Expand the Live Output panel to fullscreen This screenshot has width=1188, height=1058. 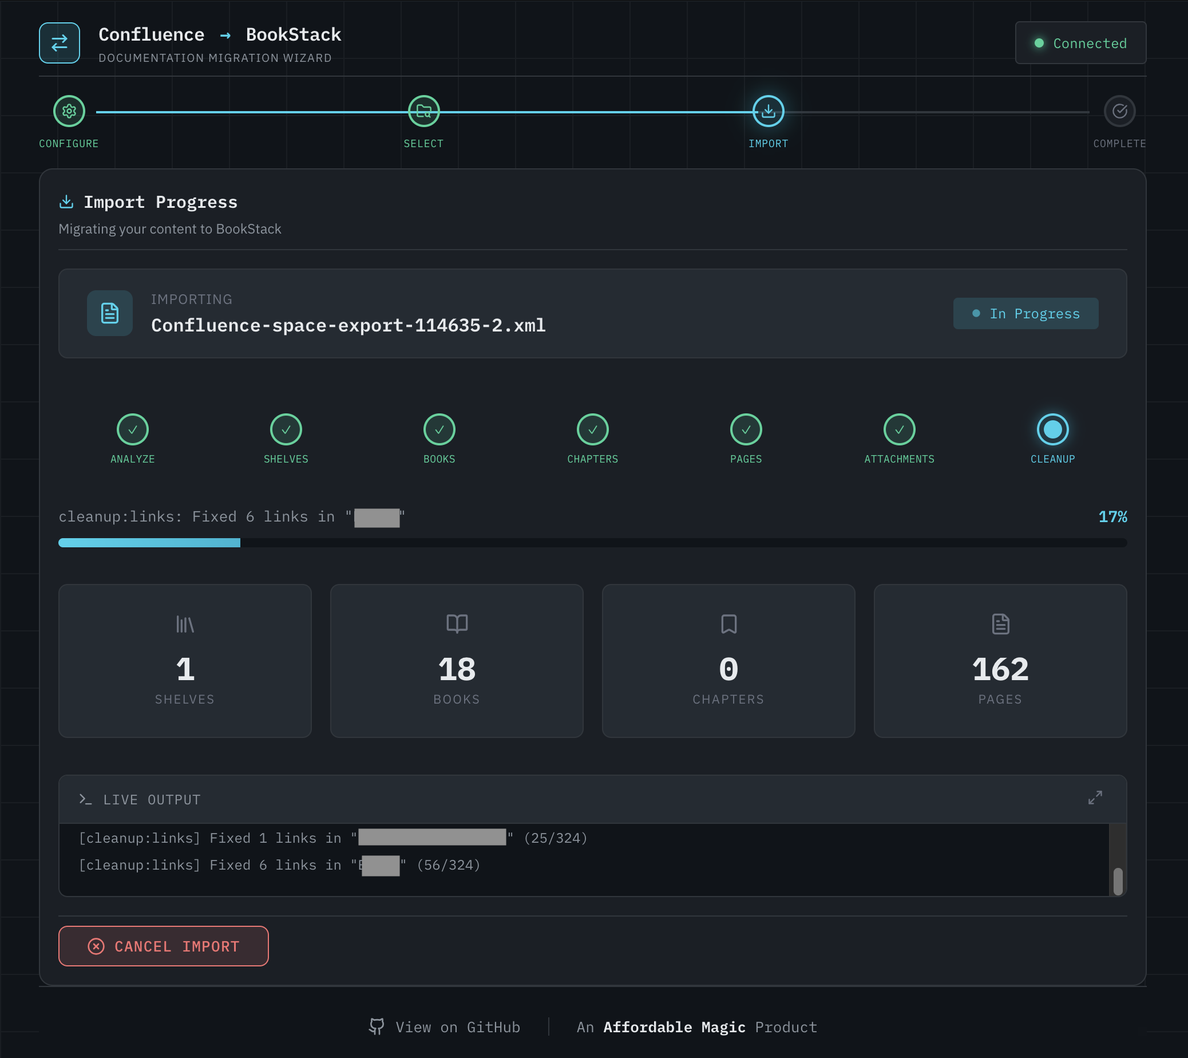coord(1095,798)
